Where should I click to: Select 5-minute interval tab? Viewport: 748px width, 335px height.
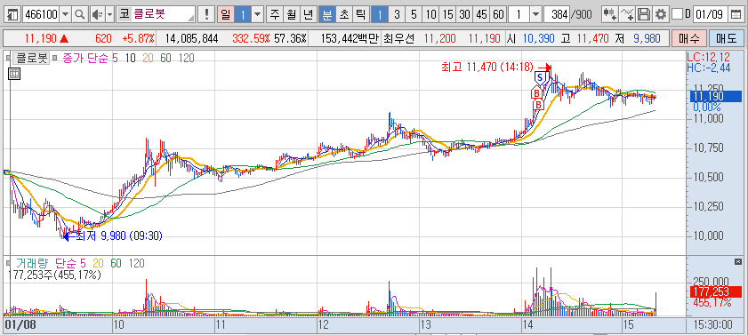[414, 14]
